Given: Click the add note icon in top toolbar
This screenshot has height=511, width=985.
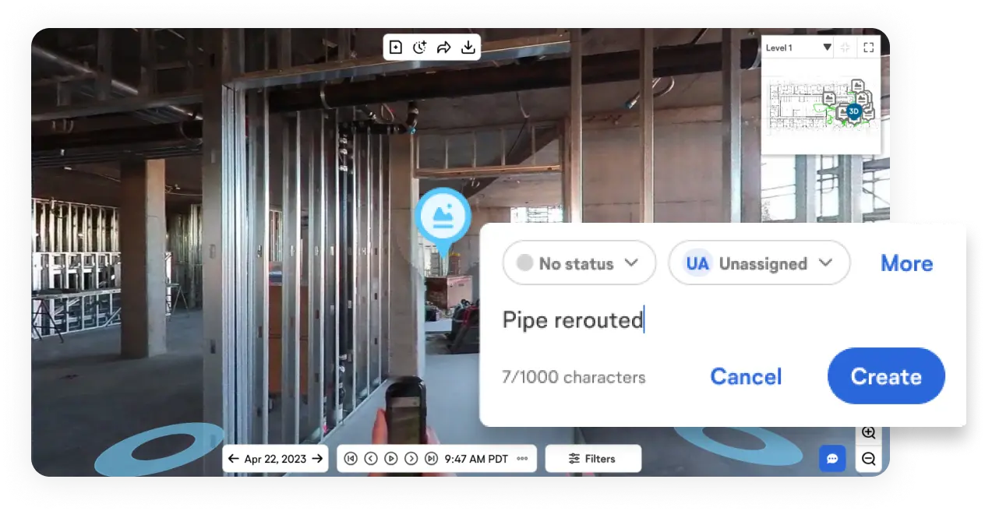Looking at the screenshot, I should (x=396, y=48).
